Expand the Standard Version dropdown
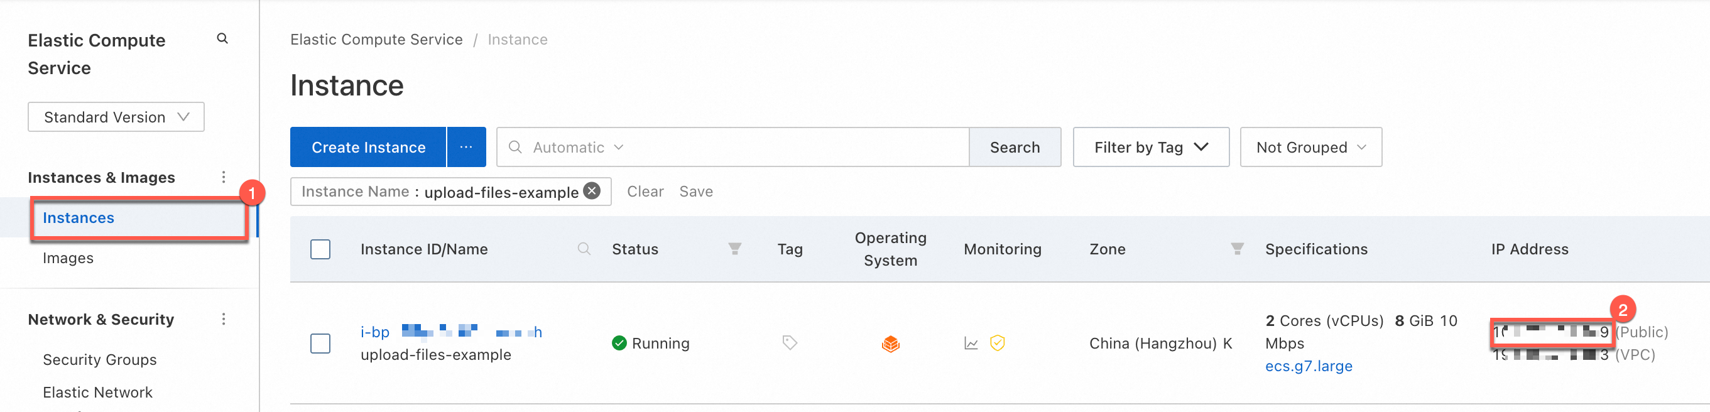 click(116, 117)
